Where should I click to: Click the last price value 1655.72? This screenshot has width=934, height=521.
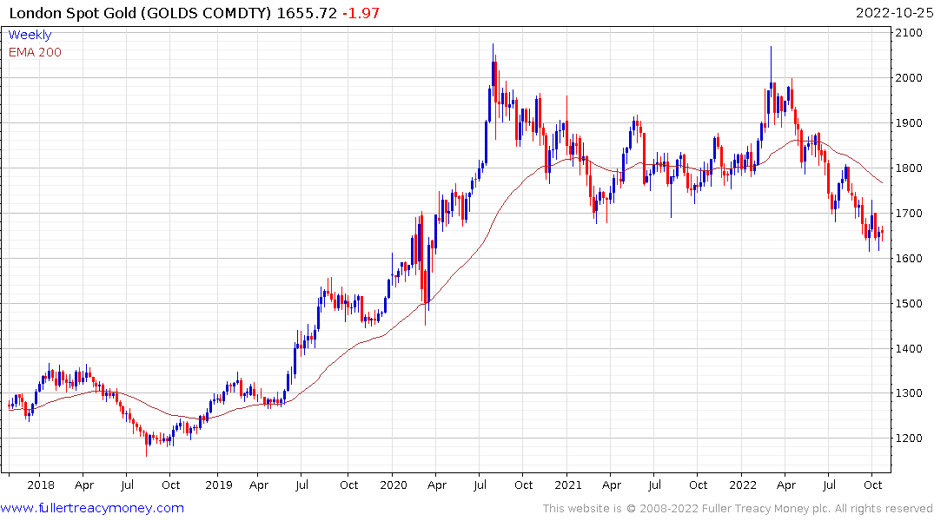307,13
